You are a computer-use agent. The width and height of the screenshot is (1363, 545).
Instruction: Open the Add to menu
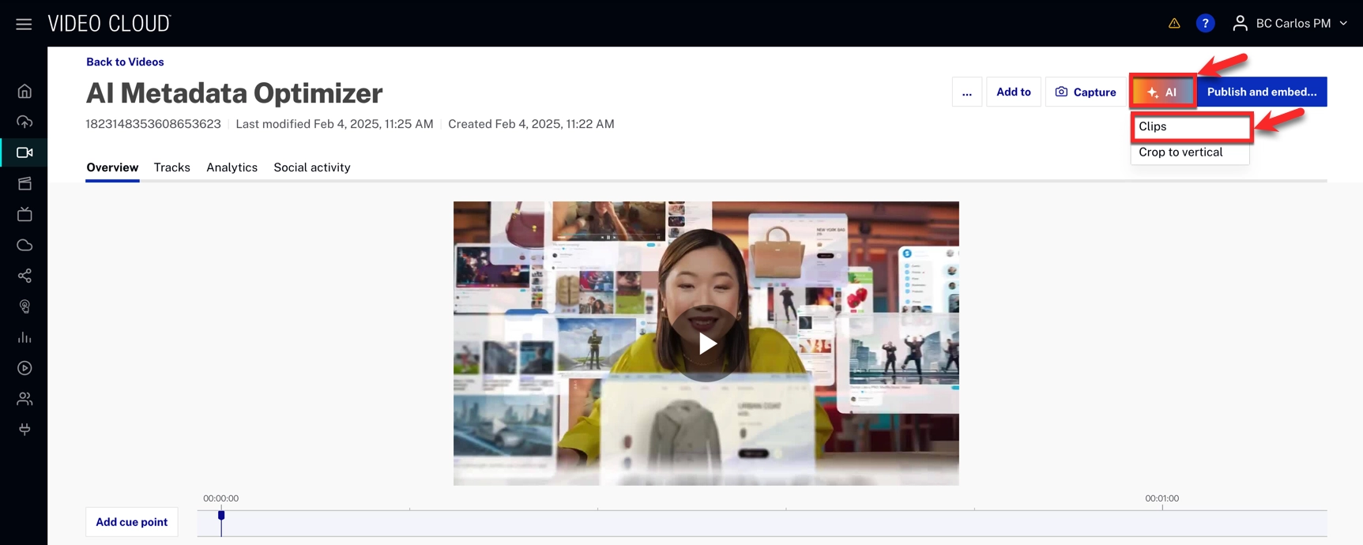click(1014, 92)
